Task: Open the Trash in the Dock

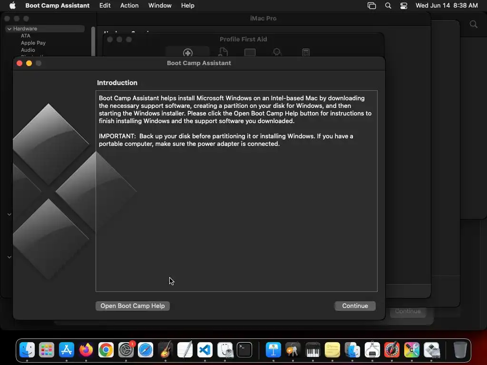Action: [460, 350]
